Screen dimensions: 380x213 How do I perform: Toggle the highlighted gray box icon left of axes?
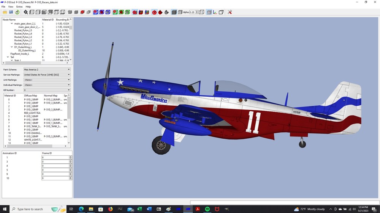209,12
